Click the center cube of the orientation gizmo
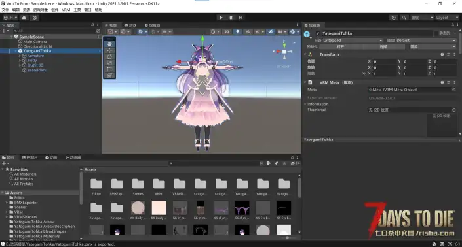 point(284,52)
